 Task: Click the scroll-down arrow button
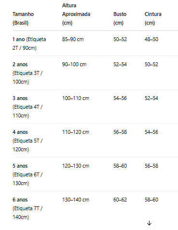pyautogui.click(x=150, y=223)
